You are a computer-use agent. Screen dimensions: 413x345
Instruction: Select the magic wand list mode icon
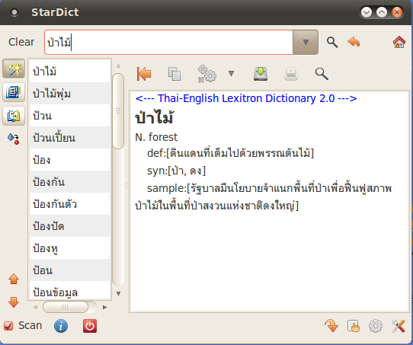click(x=14, y=69)
